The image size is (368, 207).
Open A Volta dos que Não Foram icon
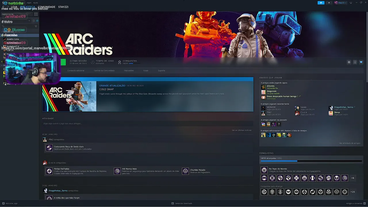pos(49,198)
